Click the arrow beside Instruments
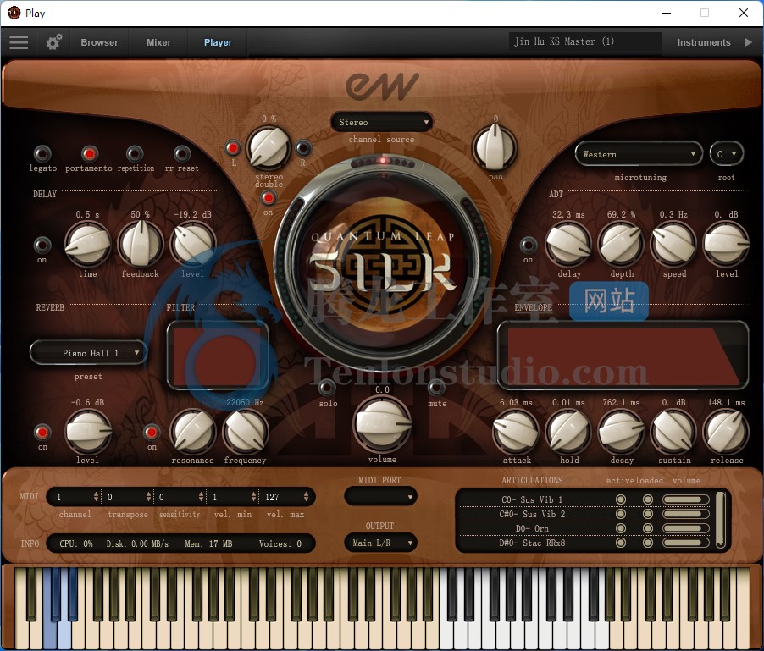The width and height of the screenshot is (764, 651). tap(748, 42)
